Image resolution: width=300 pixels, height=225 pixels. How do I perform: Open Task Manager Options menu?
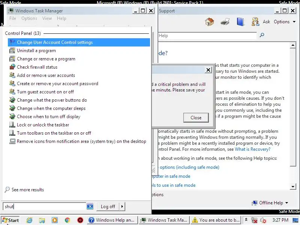29,18
